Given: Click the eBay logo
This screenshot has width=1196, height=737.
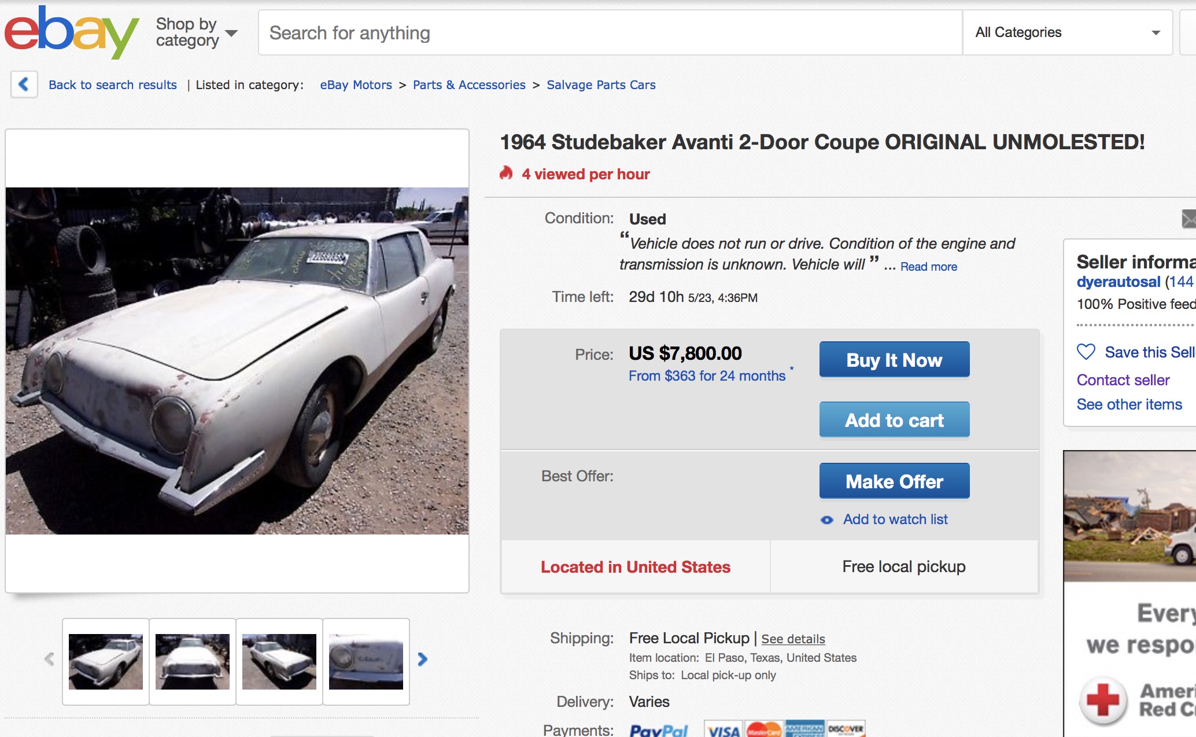Looking at the screenshot, I should [71, 32].
